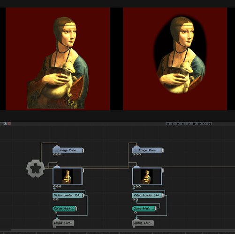Jump to the end of the timeline

[210, 124]
